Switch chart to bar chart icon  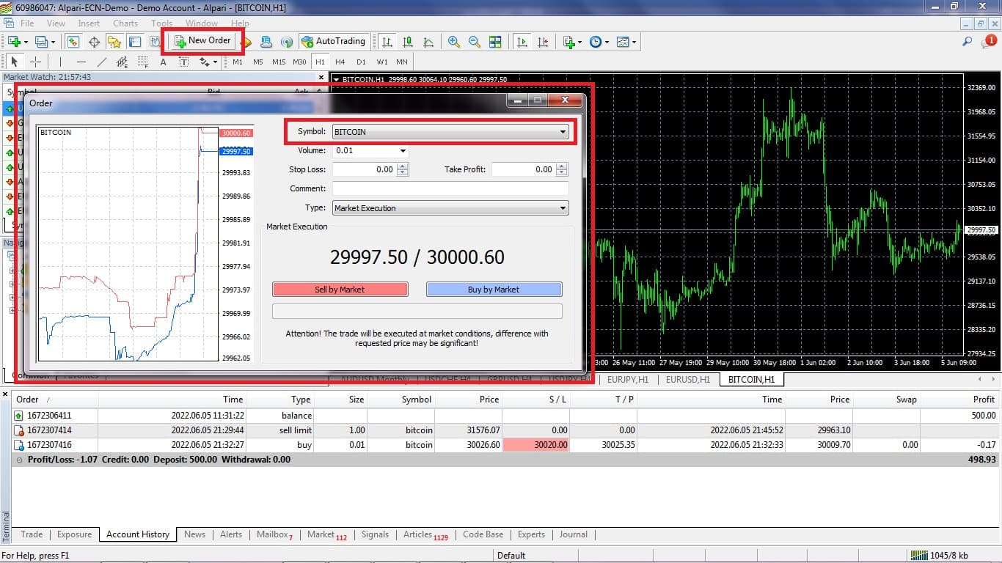click(x=387, y=42)
